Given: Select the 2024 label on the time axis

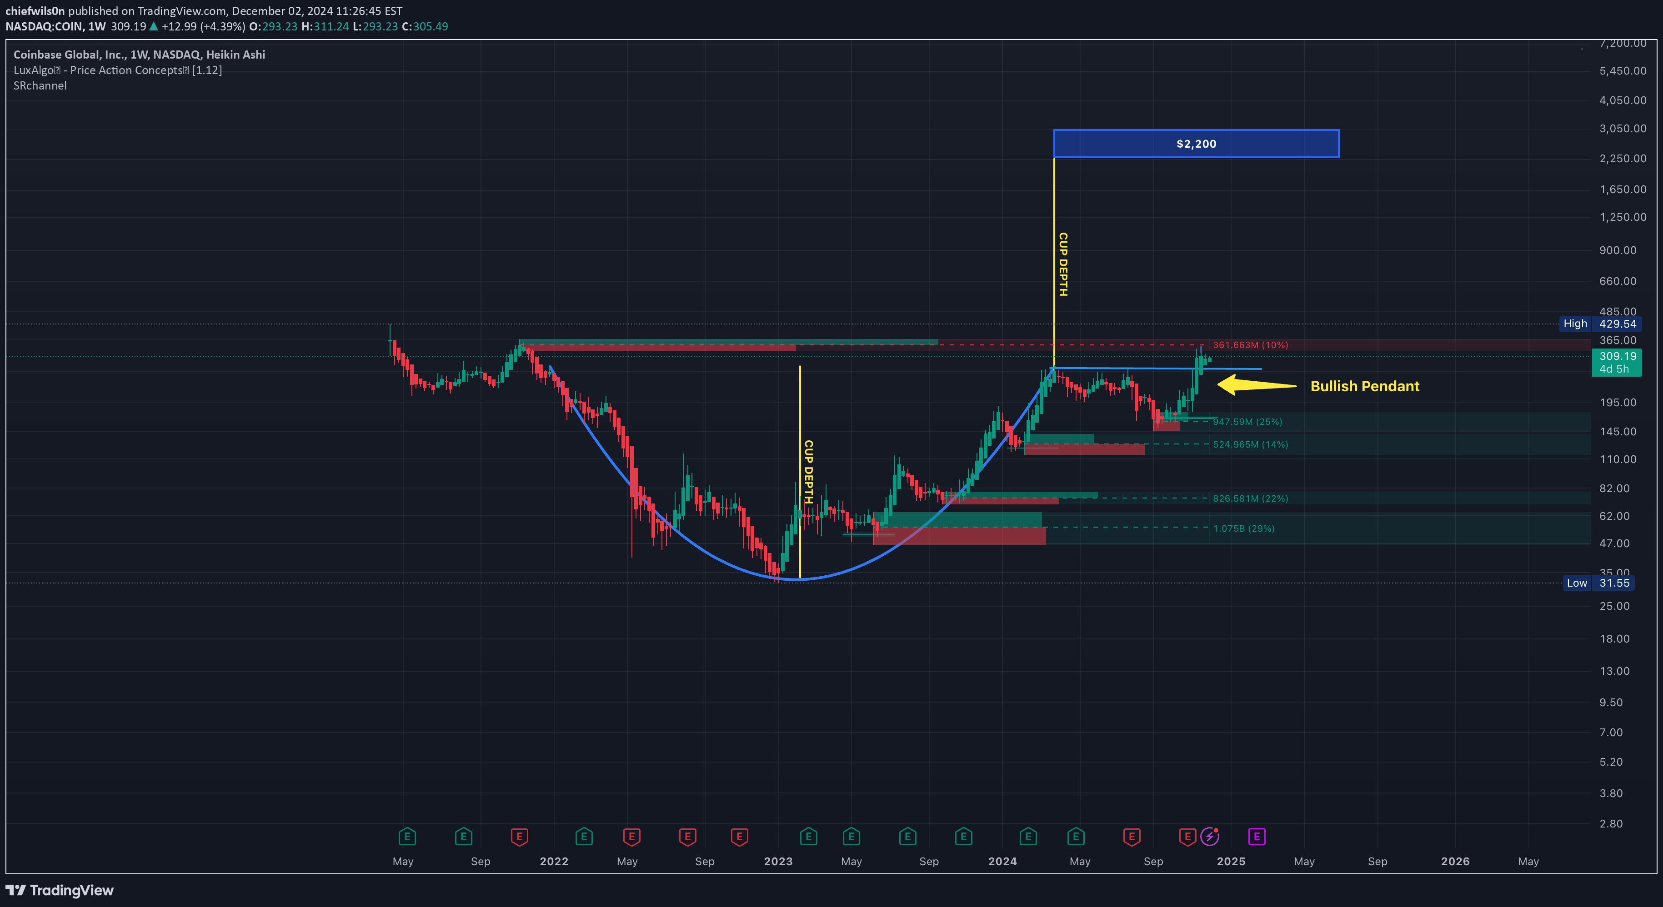Looking at the screenshot, I should 1002,861.
